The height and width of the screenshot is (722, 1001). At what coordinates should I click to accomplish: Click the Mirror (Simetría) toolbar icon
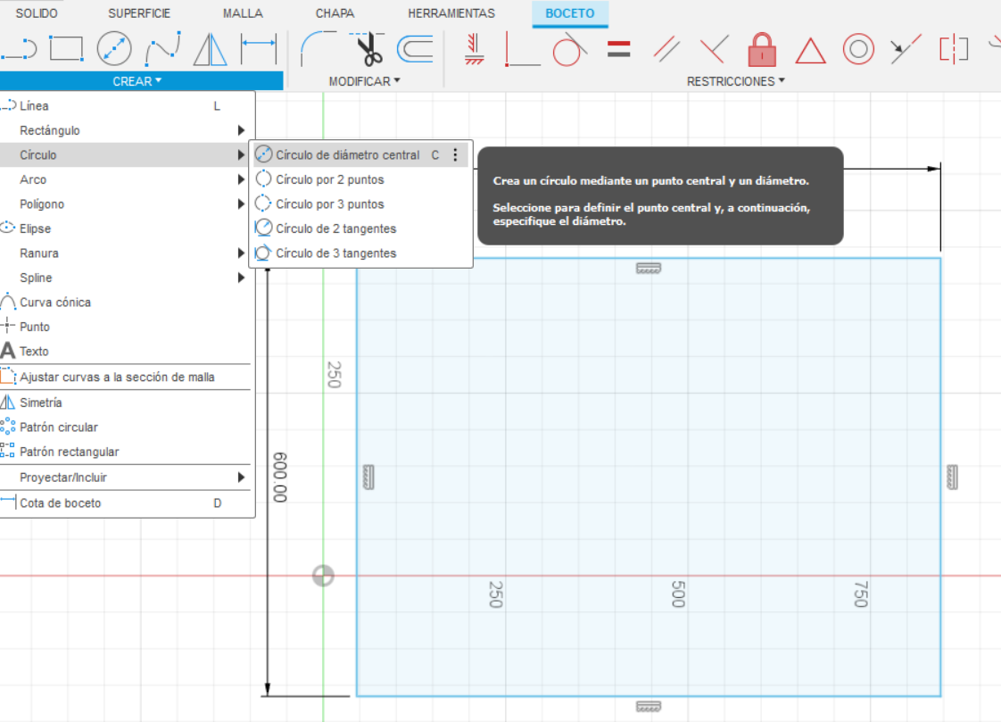point(210,49)
